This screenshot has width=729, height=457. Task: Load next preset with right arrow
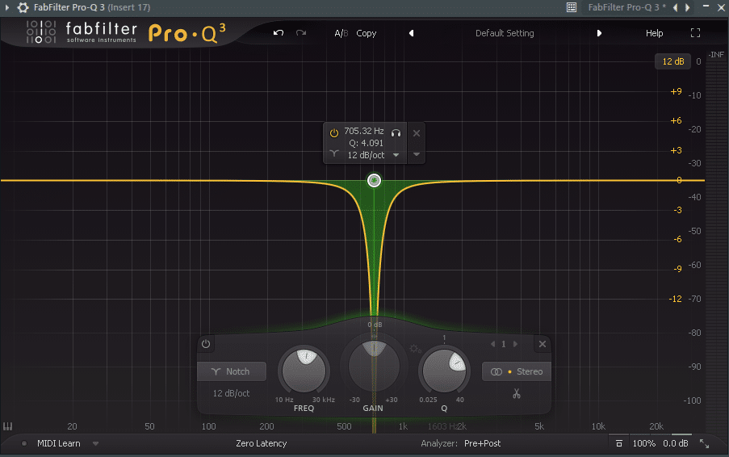point(599,33)
